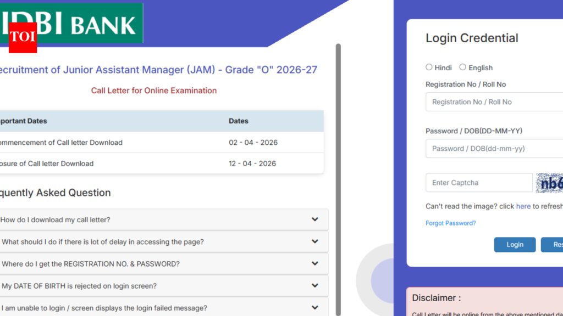Image resolution: width=563 pixels, height=316 pixels.
Task: Click the vertical scrollbar of the left panel
Action: point(338,165)
